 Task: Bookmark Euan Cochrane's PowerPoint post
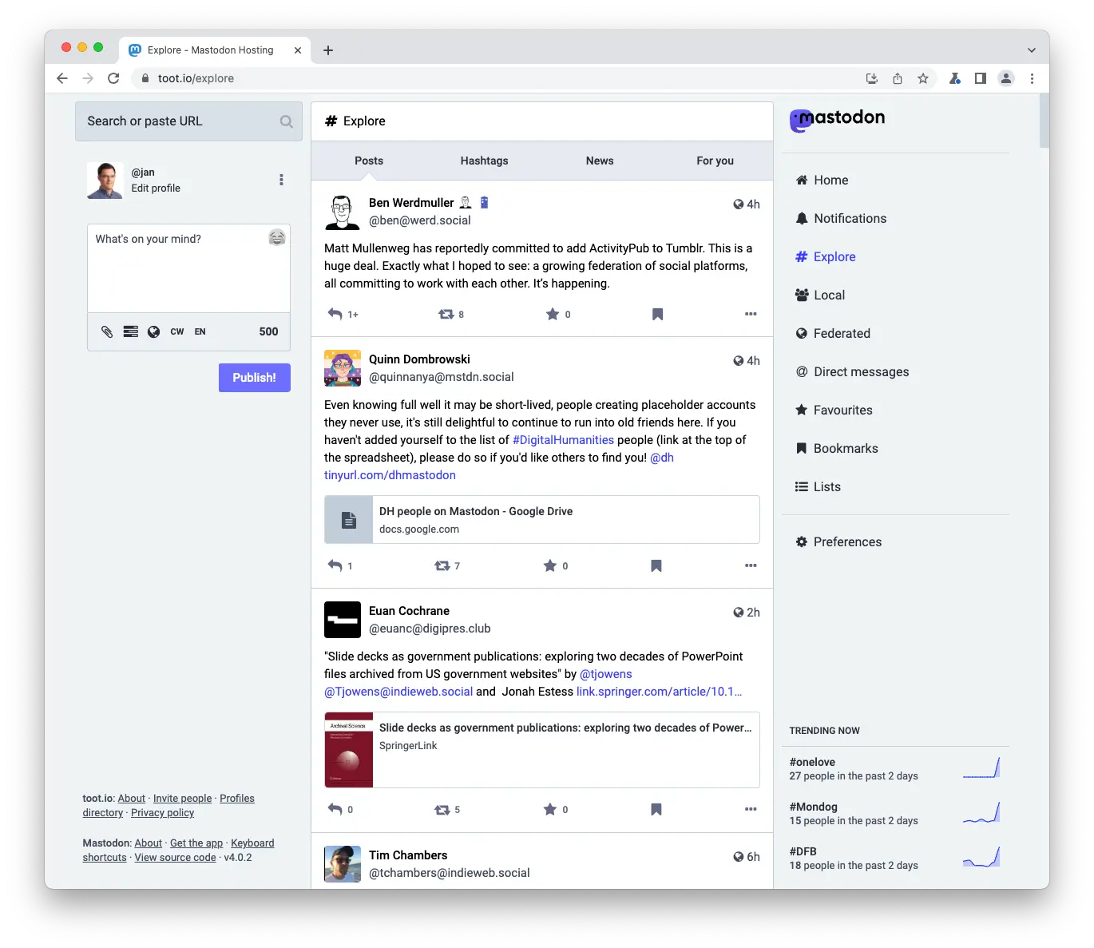[x=655, y=809]
